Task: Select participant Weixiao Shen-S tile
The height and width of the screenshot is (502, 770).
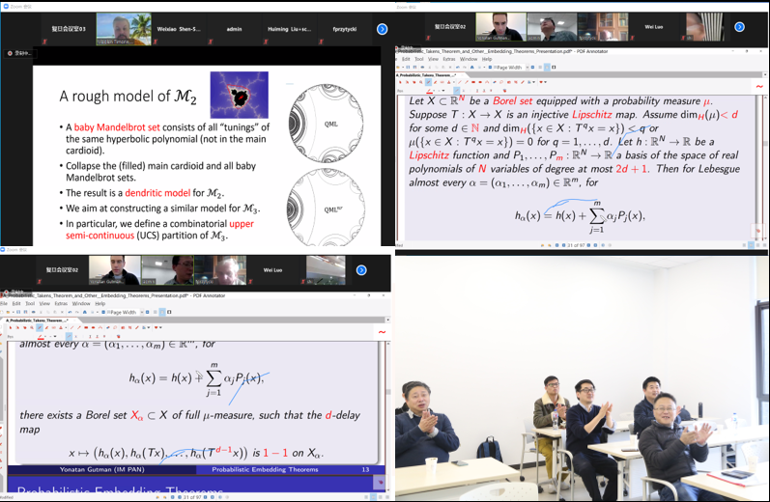Action: 179,29
